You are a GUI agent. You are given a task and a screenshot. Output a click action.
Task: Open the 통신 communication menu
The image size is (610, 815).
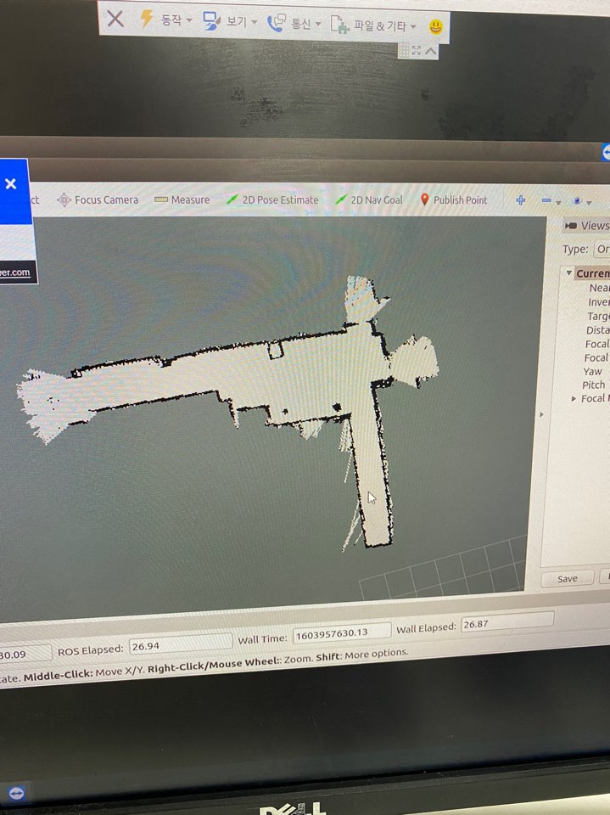pos(305,24)
